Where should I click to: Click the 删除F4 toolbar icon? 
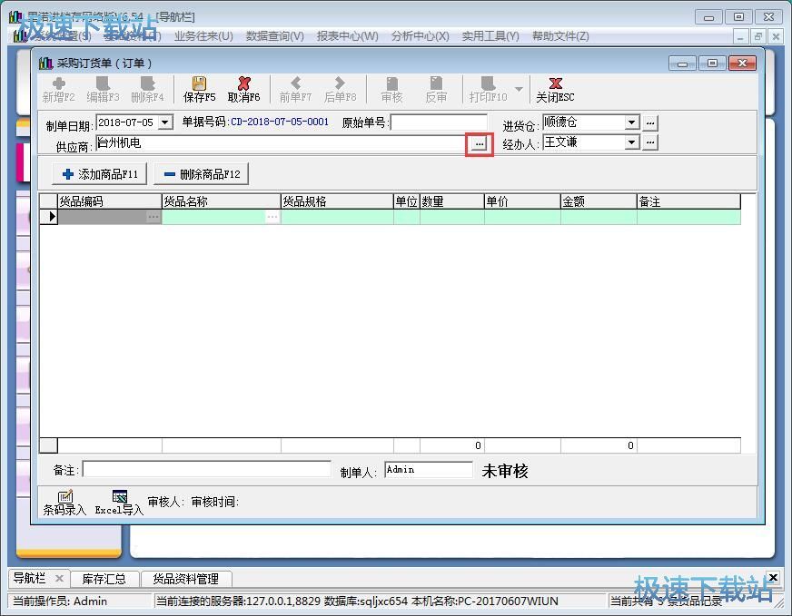coord(147,90)
